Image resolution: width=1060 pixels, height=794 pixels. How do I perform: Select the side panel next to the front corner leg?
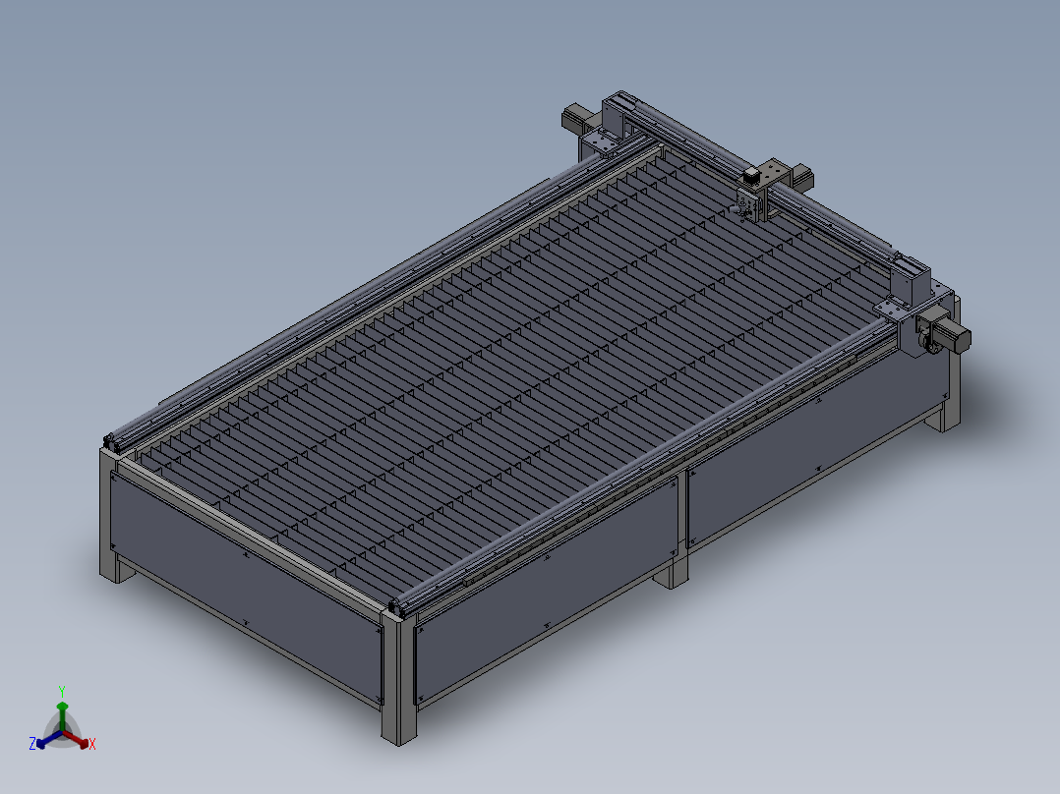545,589
